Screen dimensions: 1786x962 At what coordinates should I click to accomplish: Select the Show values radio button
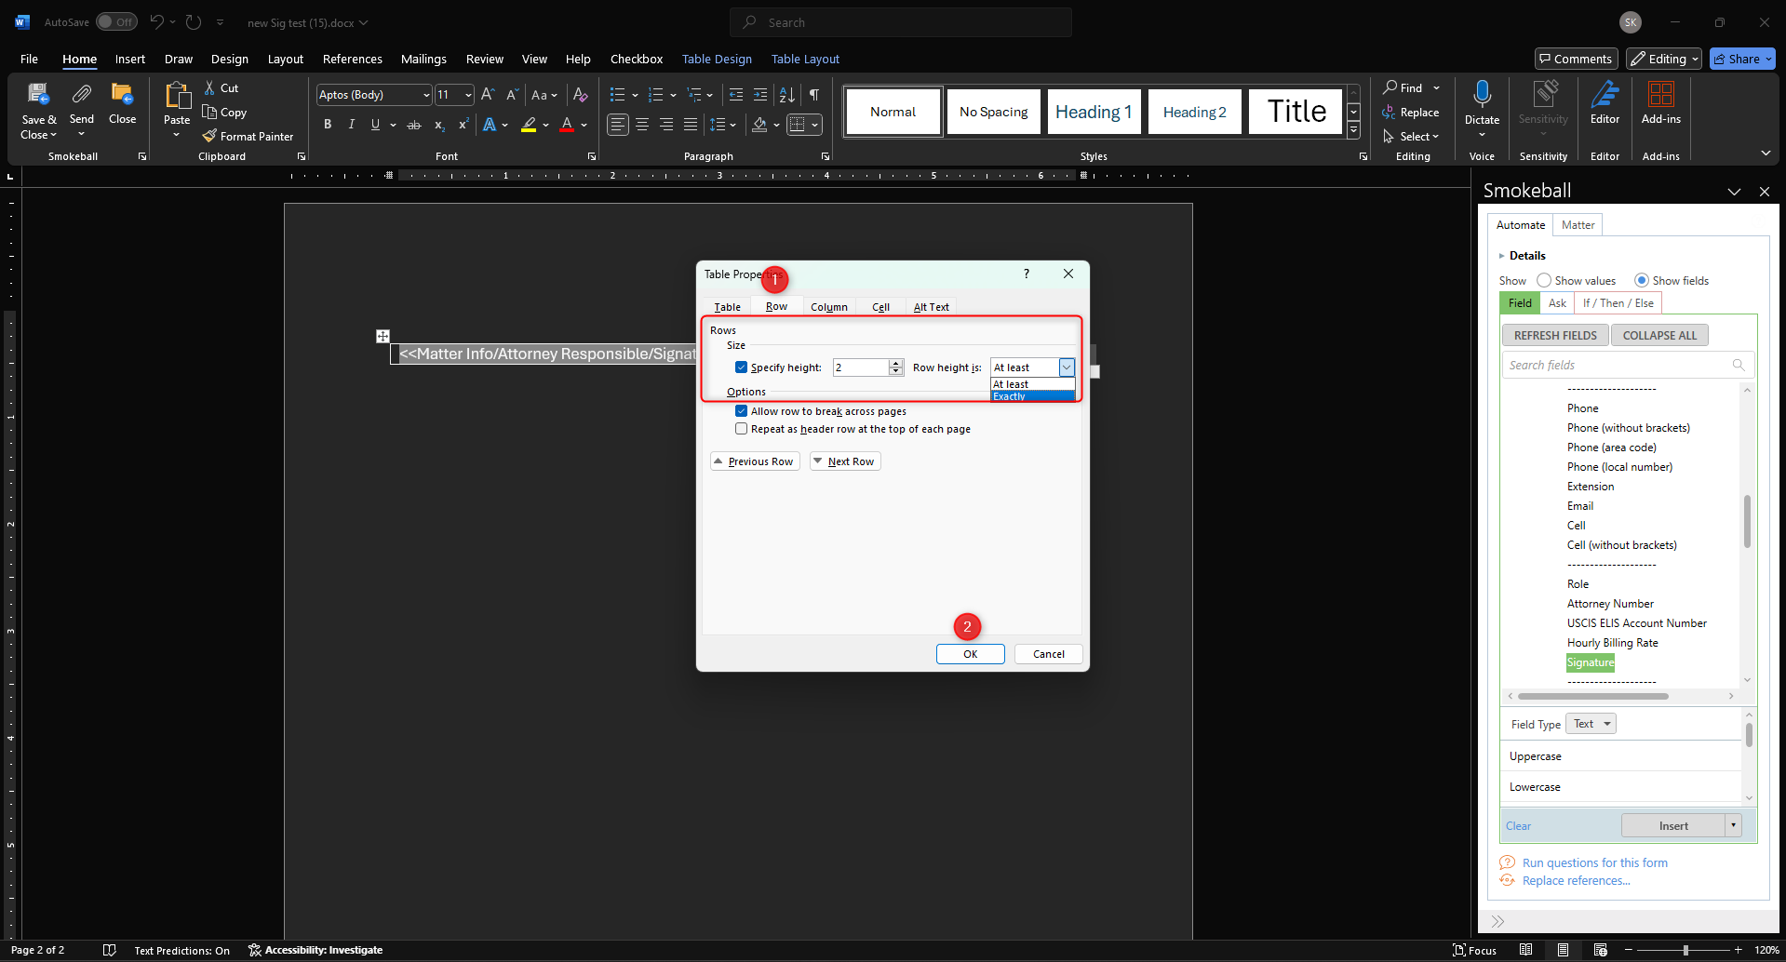[1544, 280]
